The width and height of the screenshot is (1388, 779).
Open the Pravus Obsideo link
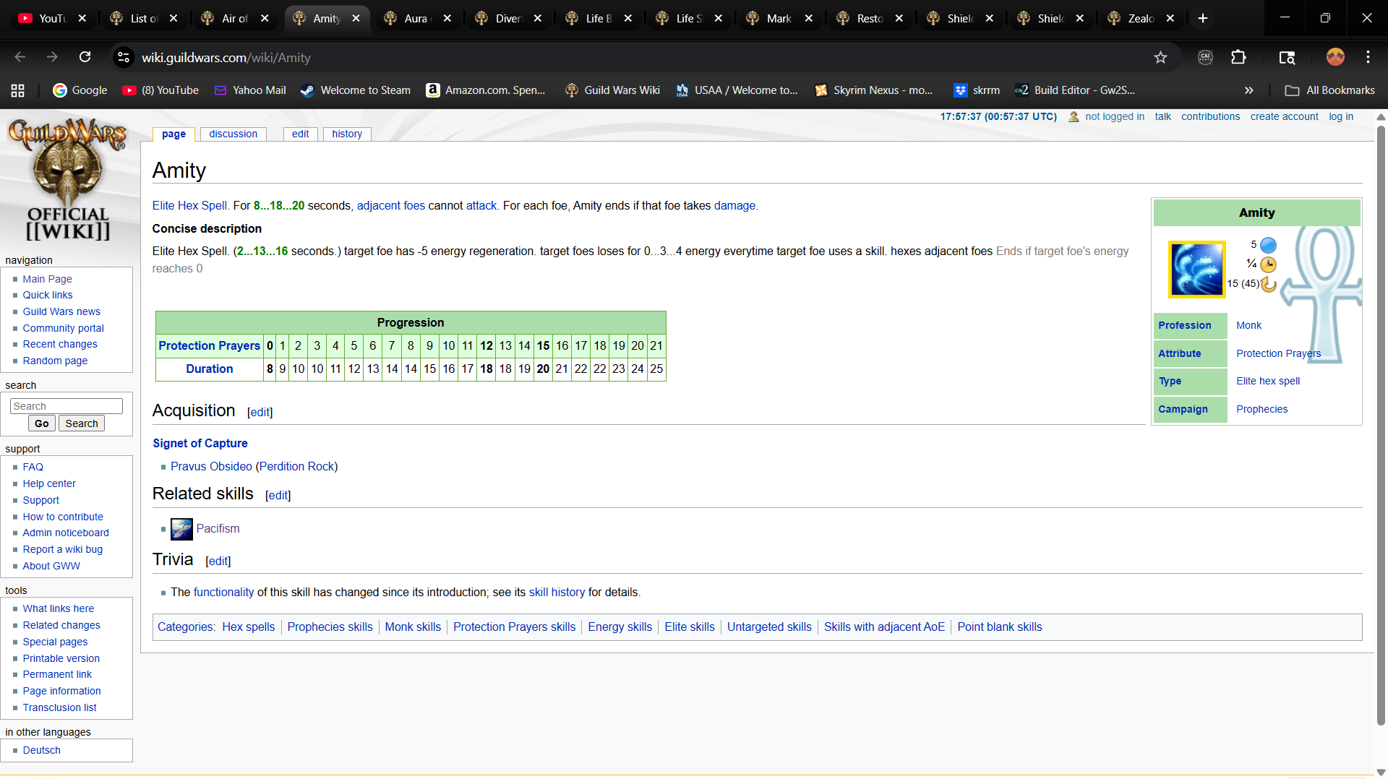pos(211,467)
